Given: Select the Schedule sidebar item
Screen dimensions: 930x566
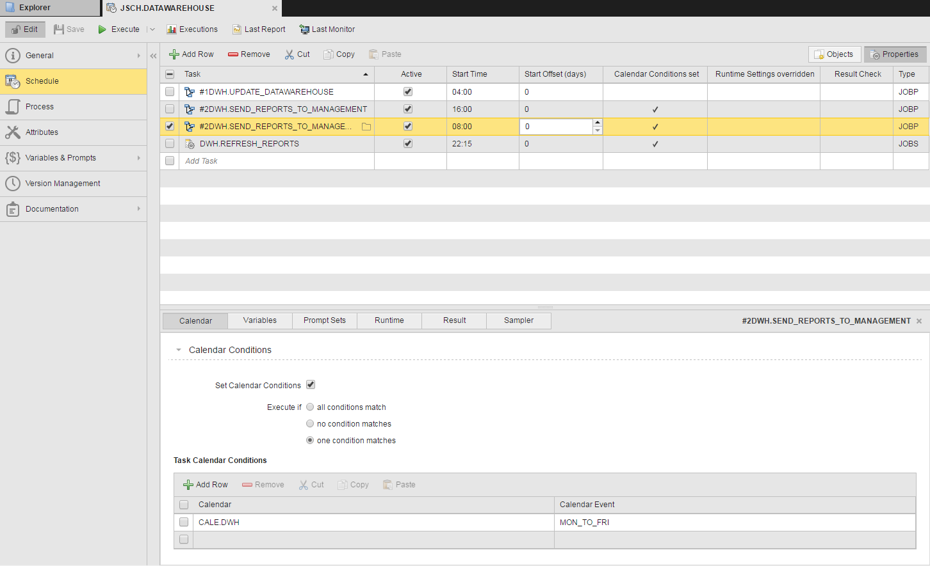Looking at the screenshot, I should tap(73, 81).
